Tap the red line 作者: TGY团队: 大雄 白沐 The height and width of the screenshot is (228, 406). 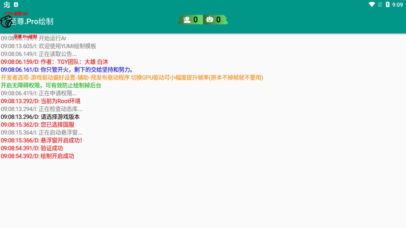tap(55, 62)
